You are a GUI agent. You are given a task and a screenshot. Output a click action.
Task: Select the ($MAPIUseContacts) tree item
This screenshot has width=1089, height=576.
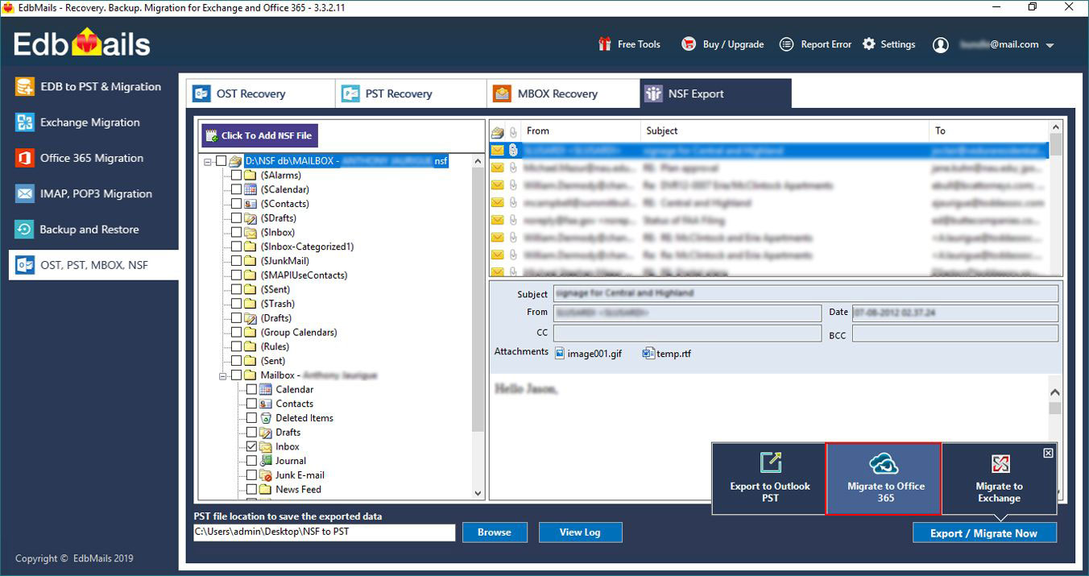pos(304,275)
